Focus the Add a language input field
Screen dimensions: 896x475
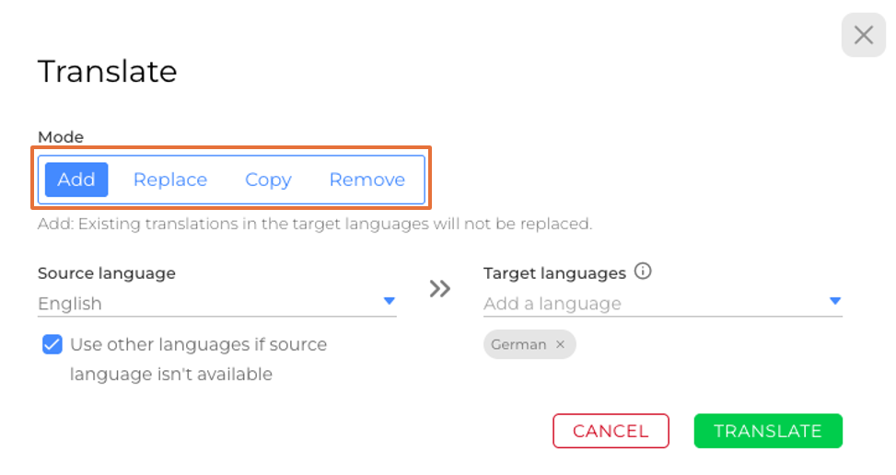click(x=645, y=304)
